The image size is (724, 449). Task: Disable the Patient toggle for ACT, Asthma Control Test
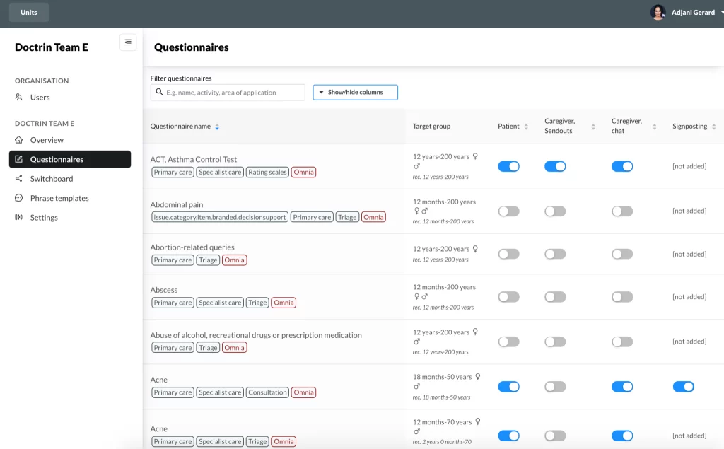[509, 166]
